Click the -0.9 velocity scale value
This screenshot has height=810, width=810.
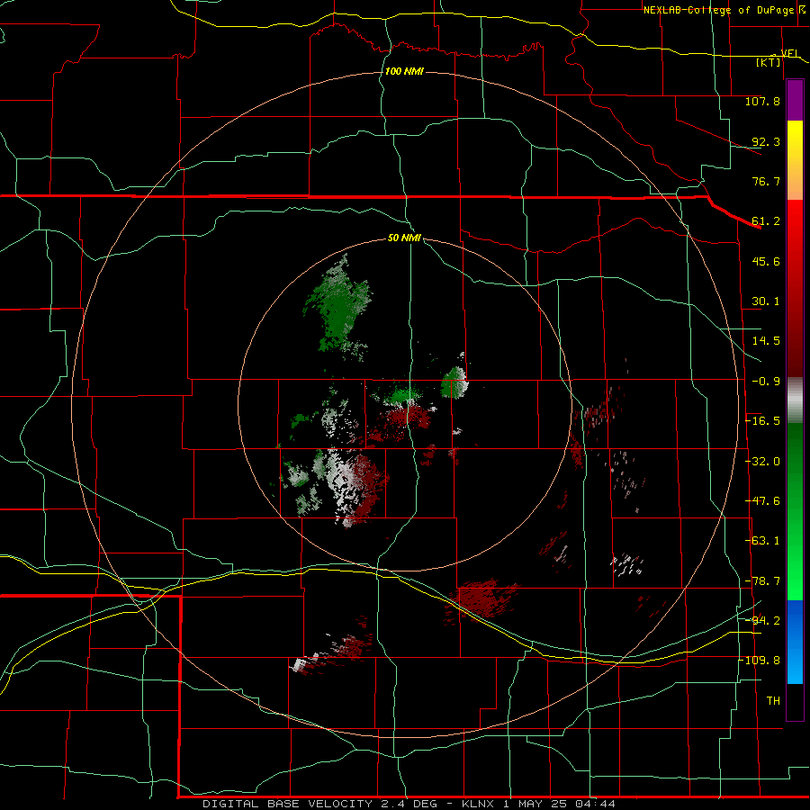coord(766,382)
